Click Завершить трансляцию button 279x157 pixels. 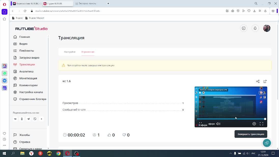point(251,134)
